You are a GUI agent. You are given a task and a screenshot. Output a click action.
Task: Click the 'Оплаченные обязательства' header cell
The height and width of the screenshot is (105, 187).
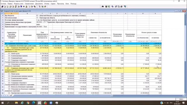[x=99, y=32]
